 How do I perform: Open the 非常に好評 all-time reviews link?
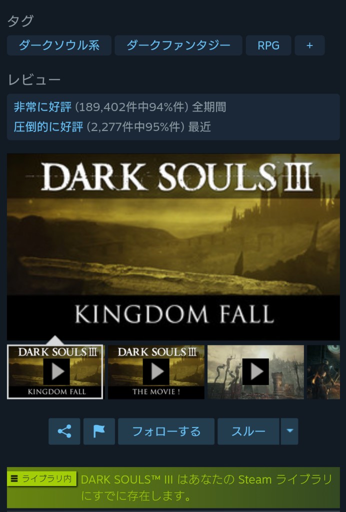[x=42, y=107]
